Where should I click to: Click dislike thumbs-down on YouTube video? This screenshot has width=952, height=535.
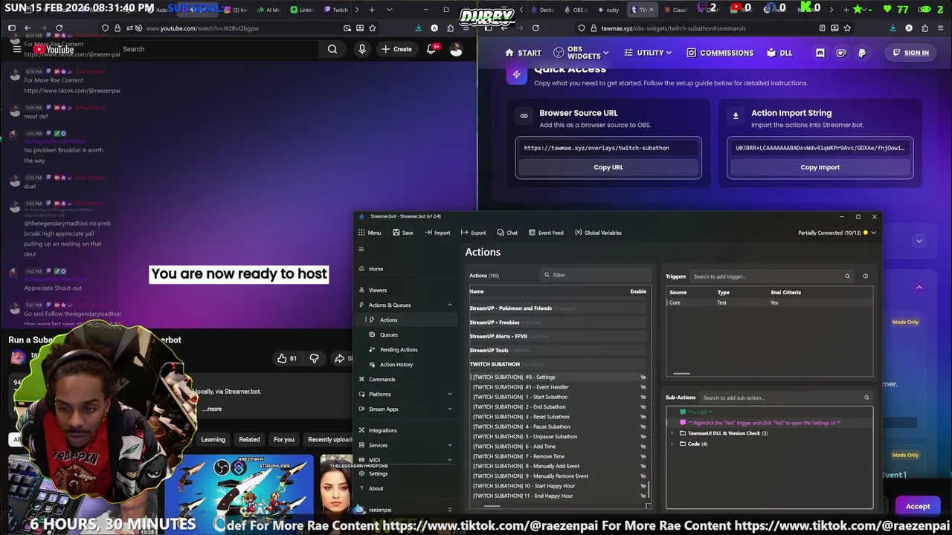[x=314, y=358]
